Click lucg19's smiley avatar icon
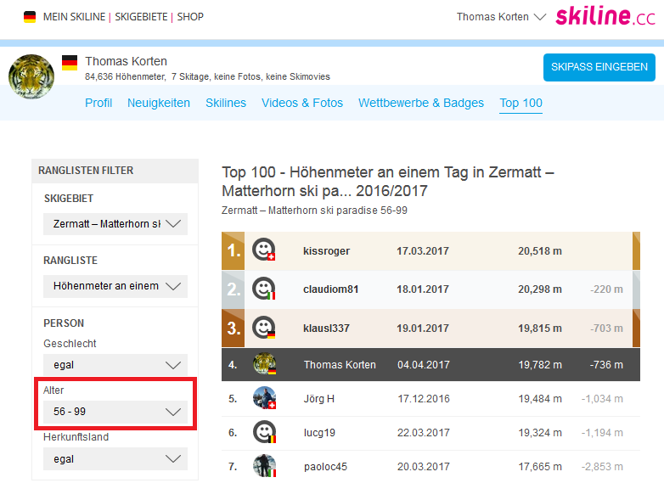The width and height of the screenshot is (664, 483). click(x=265, y=432)
